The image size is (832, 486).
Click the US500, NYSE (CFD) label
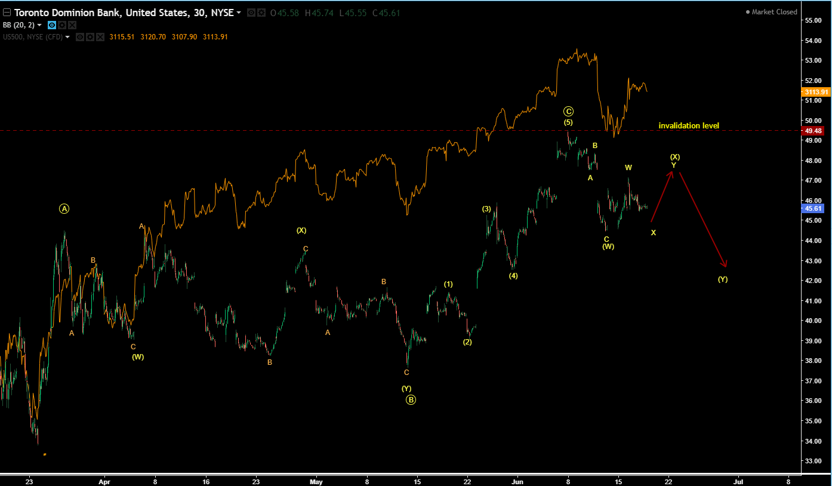click(33, 37)
